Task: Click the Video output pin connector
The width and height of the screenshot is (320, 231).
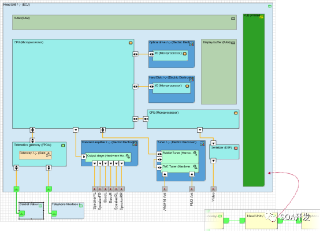Action: 213,189
